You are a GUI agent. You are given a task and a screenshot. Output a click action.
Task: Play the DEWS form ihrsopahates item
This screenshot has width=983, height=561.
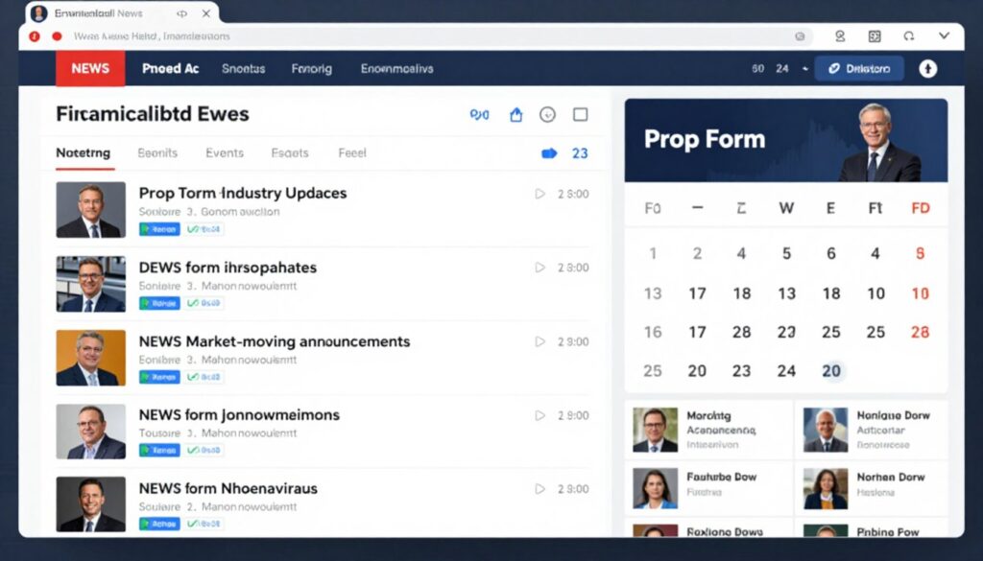click(x=539, y=268)
